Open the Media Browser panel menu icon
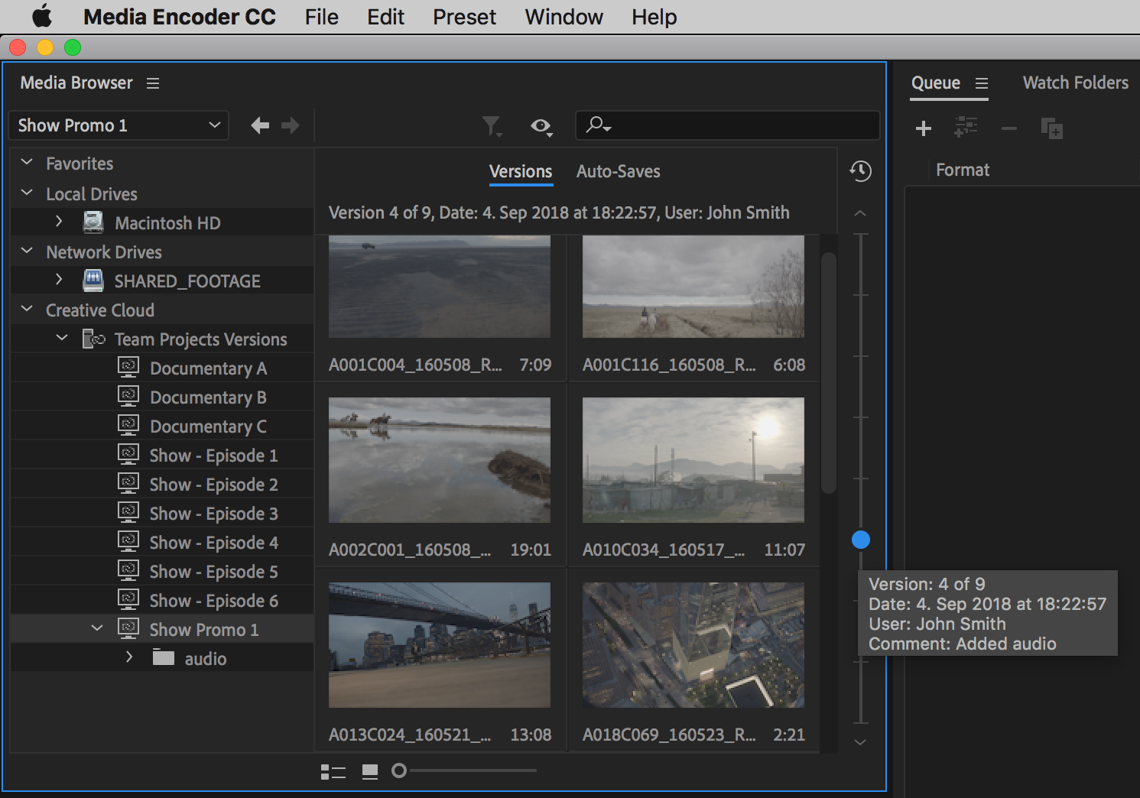Image resolution: width=1140 pixels, height=798 pixels. pos(153,83)
